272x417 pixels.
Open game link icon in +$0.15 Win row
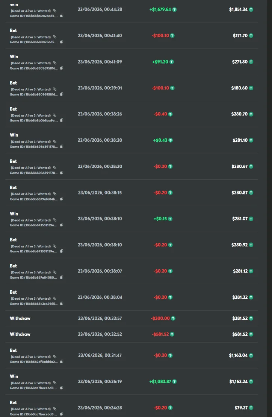pyautogui.click(x=54, y=220)
